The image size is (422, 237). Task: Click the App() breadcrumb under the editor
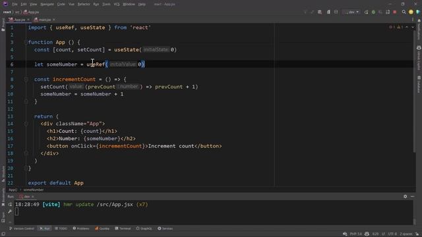(x=13, y=190)
